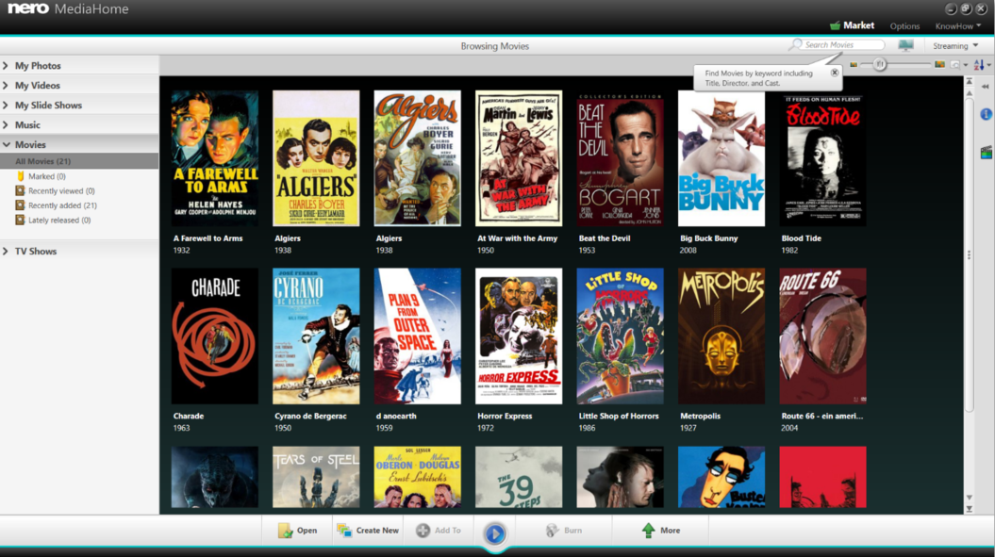The height and width of the screenshot is (557, 995).
Task: Expand the My Photos section
Action: tap(79, 65)
